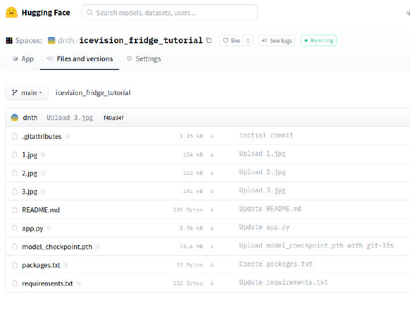Click the search models input field
The image size is (410, 325).
click(170, 13)
